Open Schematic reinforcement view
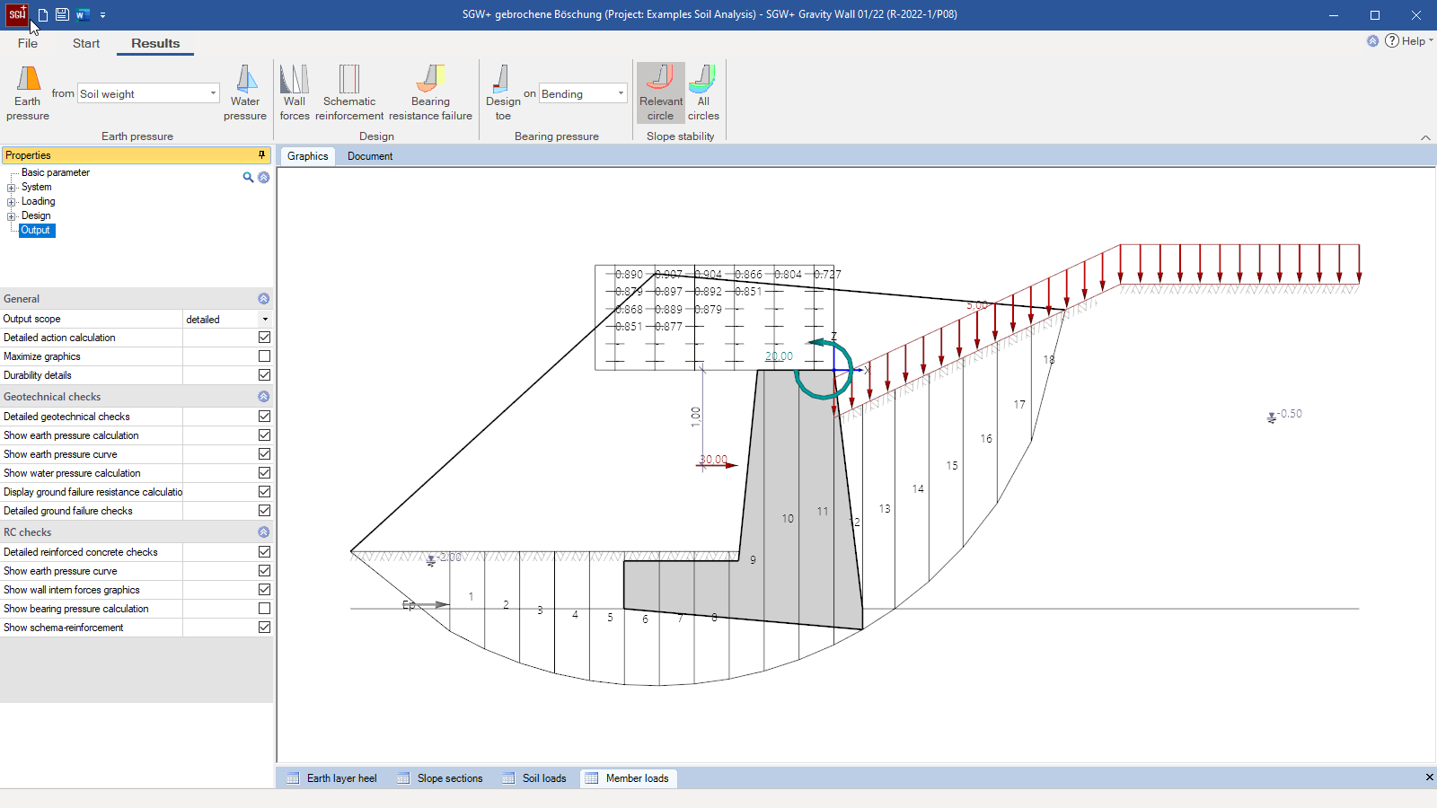The image size is (1437, 808). [349, 92]
